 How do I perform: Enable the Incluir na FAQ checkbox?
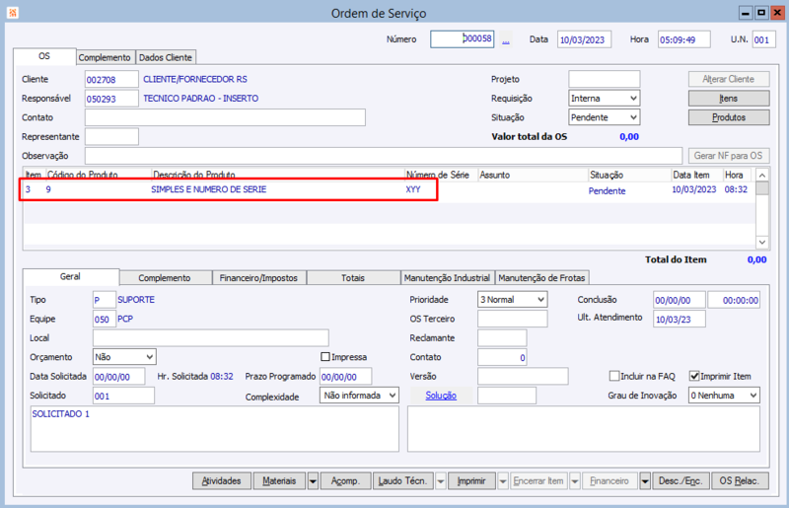[613, 376]
